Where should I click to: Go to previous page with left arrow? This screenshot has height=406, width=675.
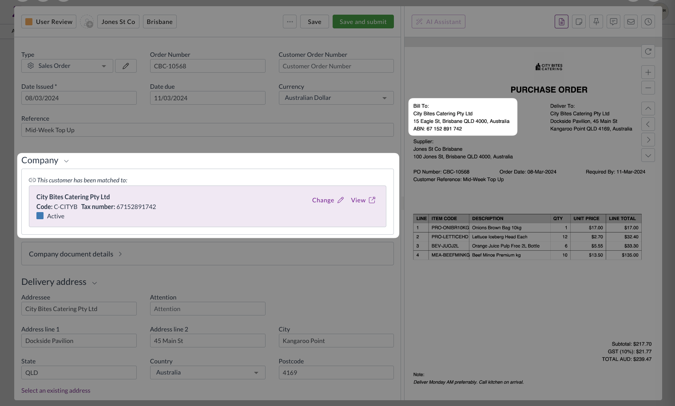[648, 124]
